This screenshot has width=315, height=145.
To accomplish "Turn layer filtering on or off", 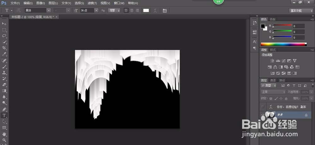I will click(x=312, y=85).
